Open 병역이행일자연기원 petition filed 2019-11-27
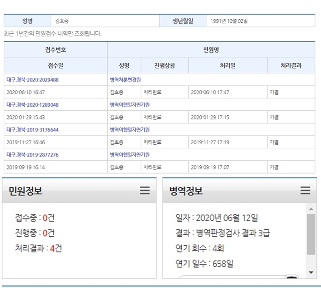The image size is (321, 288). (130, 130)
